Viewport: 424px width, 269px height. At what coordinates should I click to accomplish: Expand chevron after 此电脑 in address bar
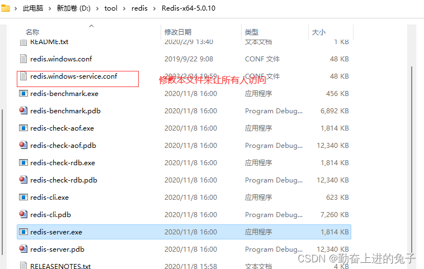tap(50, 8)
